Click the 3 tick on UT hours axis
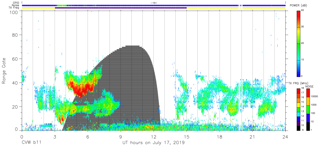 click(x=55, y=137)
